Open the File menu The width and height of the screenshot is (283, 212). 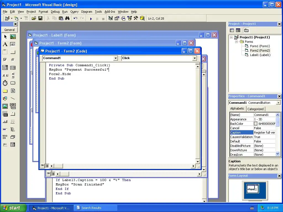(x=5, y=12)
